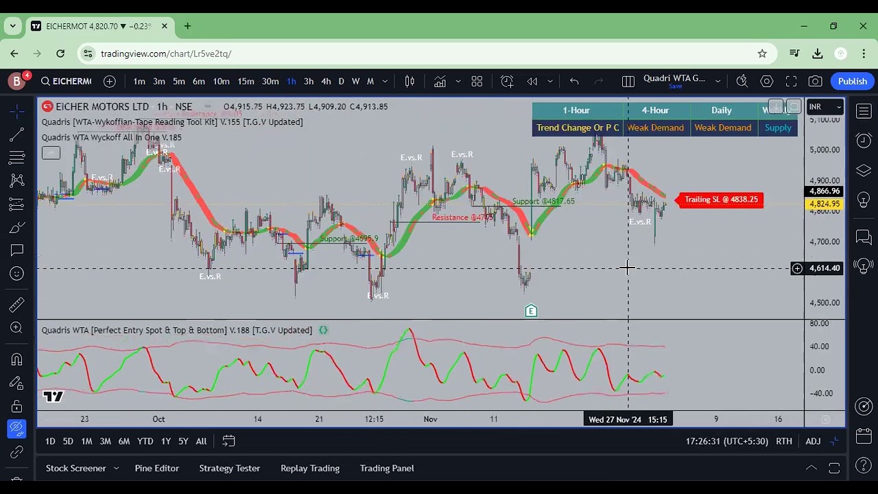Open indicator templates grid
This screenshot has width=878, height=494.
tap(477, 81)
